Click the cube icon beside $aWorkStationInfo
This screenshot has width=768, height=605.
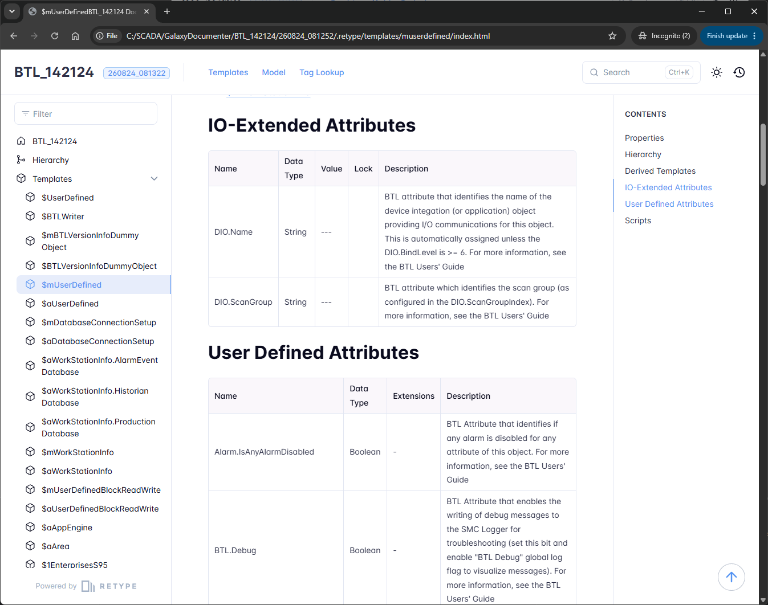[30, 471]
